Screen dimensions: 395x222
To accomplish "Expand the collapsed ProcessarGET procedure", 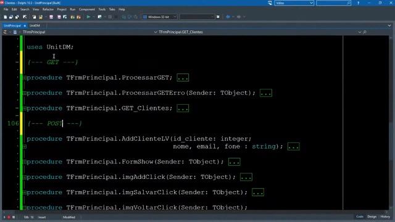I will [25, 78].
